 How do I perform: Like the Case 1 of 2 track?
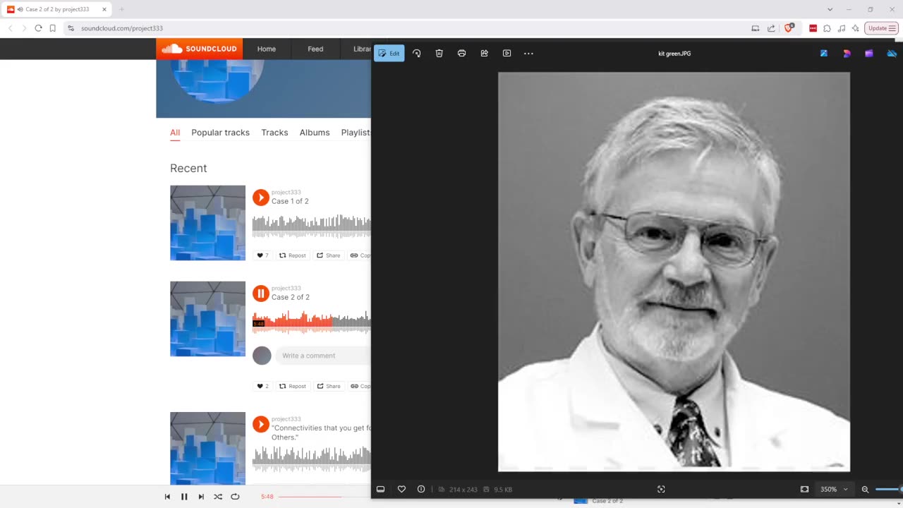pyautogui.click(x=262, y=255)
